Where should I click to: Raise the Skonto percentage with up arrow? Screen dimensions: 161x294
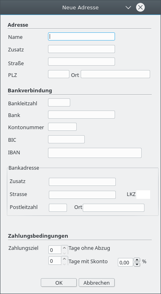(x=137, y=260)
